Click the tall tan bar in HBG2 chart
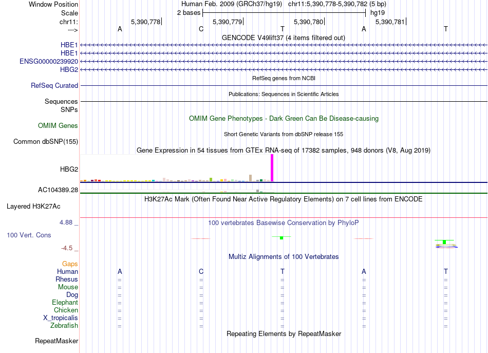The height and width of the screenshot is (353, 488). pos(251,178)
